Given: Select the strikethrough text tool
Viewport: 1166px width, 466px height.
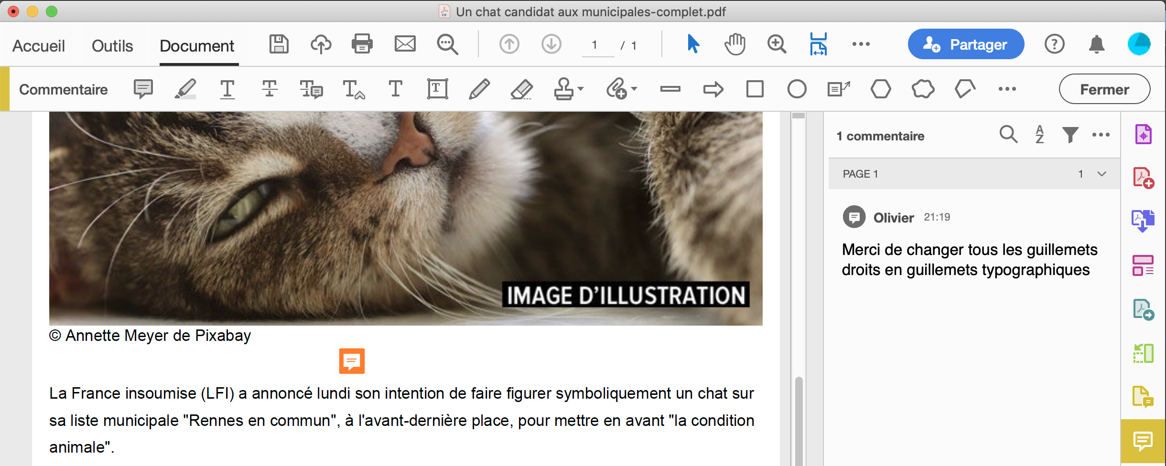Looking at the screenshot, I should point(270,89).
